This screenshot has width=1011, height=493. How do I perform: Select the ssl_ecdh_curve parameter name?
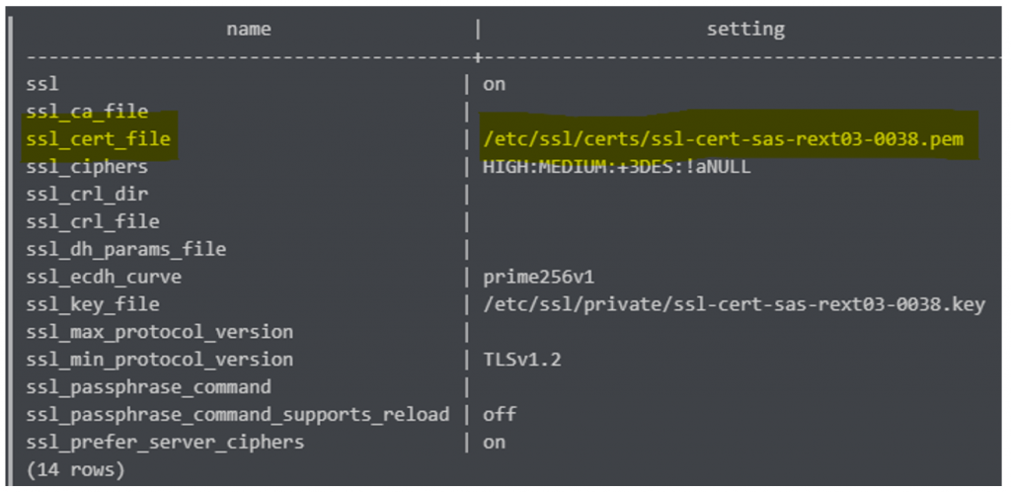pyautogui.click(x=105, y=277)
